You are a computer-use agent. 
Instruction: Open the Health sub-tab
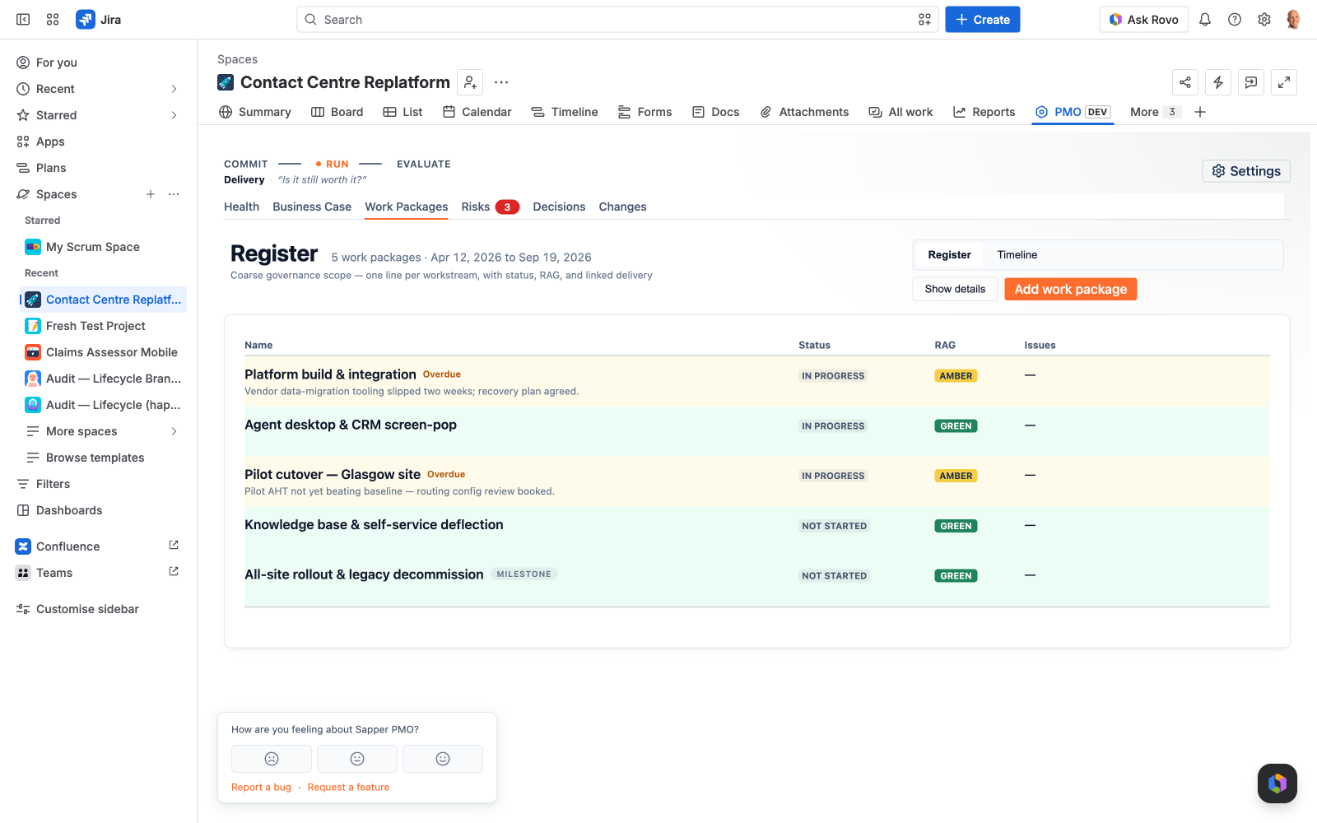[x=241, y=207]
